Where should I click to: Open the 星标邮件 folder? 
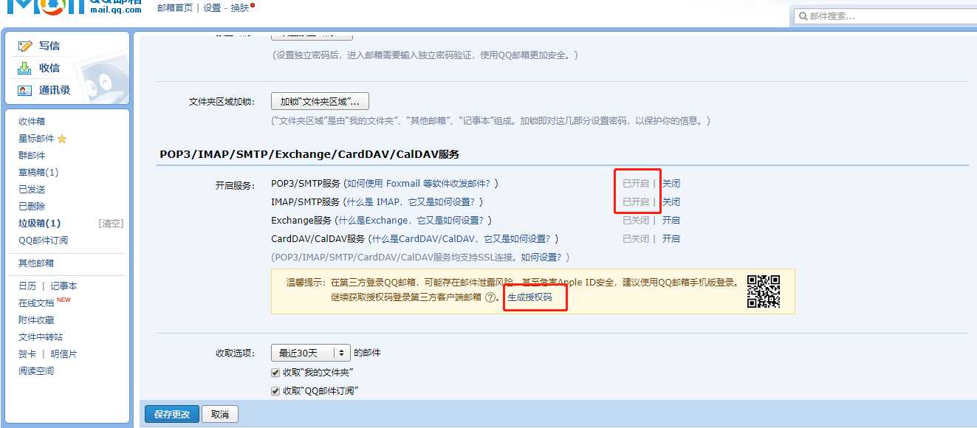(36, 139)
